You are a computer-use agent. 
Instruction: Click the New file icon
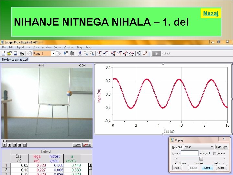pyautogui.click(x=4, y=53)
